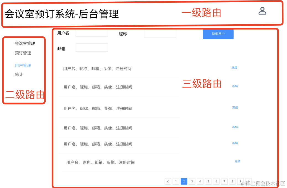
Task: Go to previous page using left arrow
Action: (x=168, y=181)
